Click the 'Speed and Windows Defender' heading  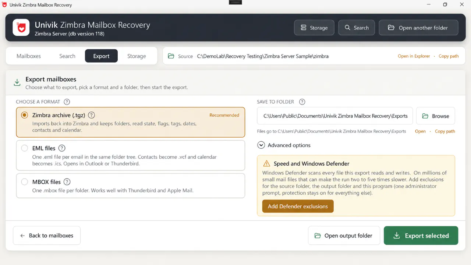(311, 164)
